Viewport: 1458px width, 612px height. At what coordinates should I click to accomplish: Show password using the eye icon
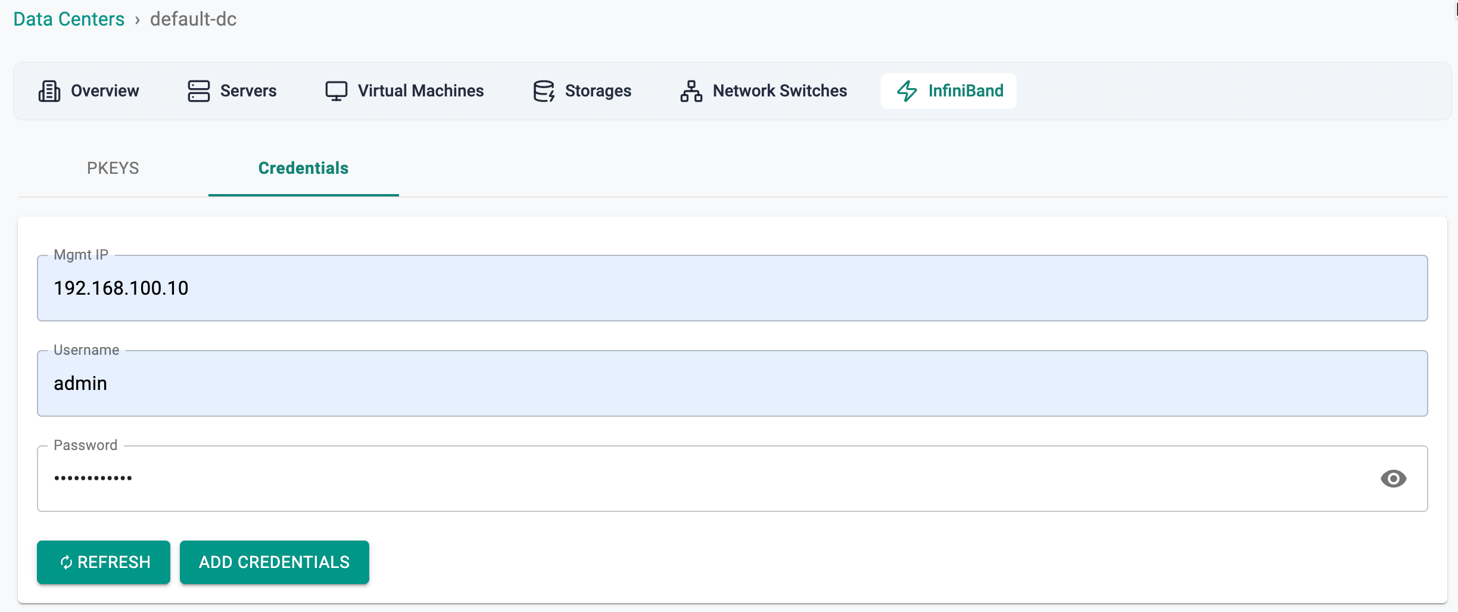coord(1393,479)
